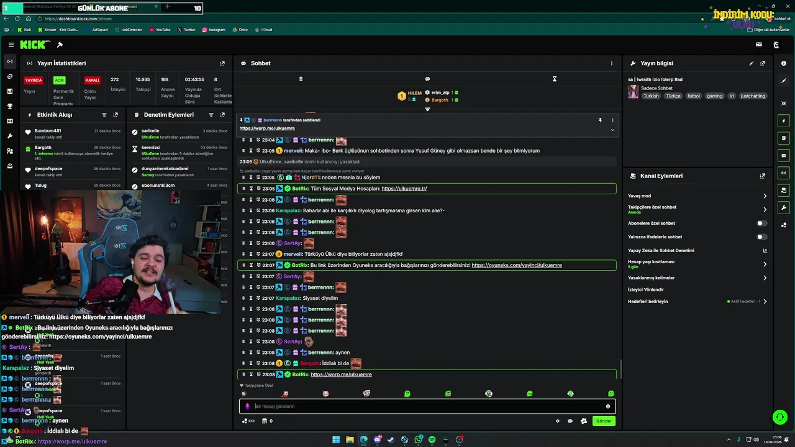Open the Stream section in left sidebar
Image resolution: width=795 pixels, height=447 pixels.
click(9, 61)
